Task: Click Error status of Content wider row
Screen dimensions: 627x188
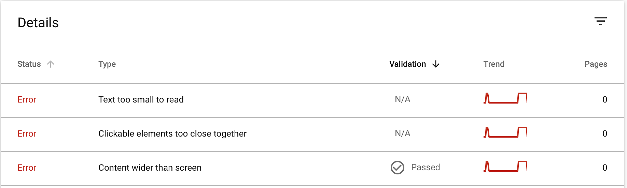Action: [x=27, y=168]
